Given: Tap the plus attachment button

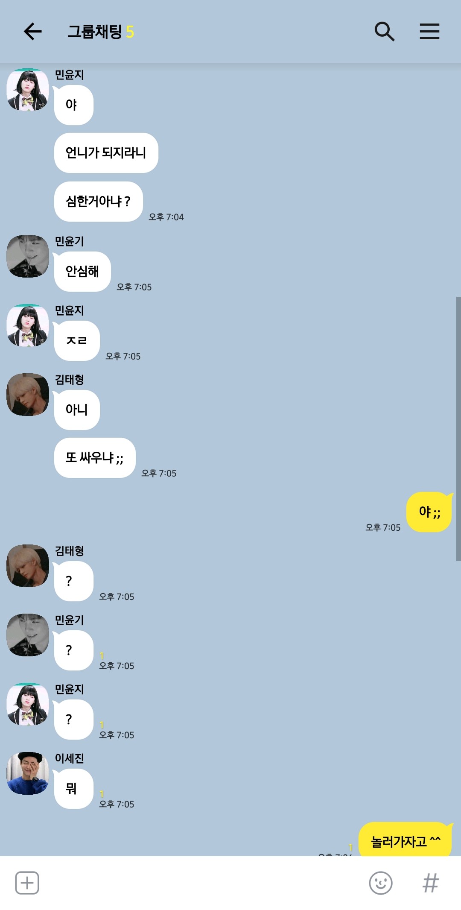Looking at the screenshot, I should point(27,883).
